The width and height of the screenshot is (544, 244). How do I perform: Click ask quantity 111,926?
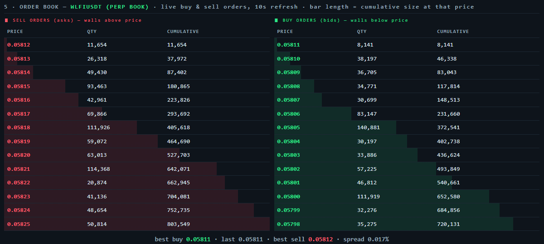coord(98,127)
